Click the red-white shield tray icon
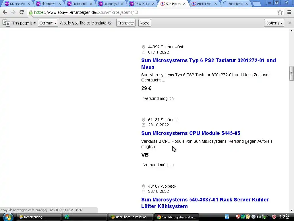Screen dimensions: 294x221 point(238,217)
